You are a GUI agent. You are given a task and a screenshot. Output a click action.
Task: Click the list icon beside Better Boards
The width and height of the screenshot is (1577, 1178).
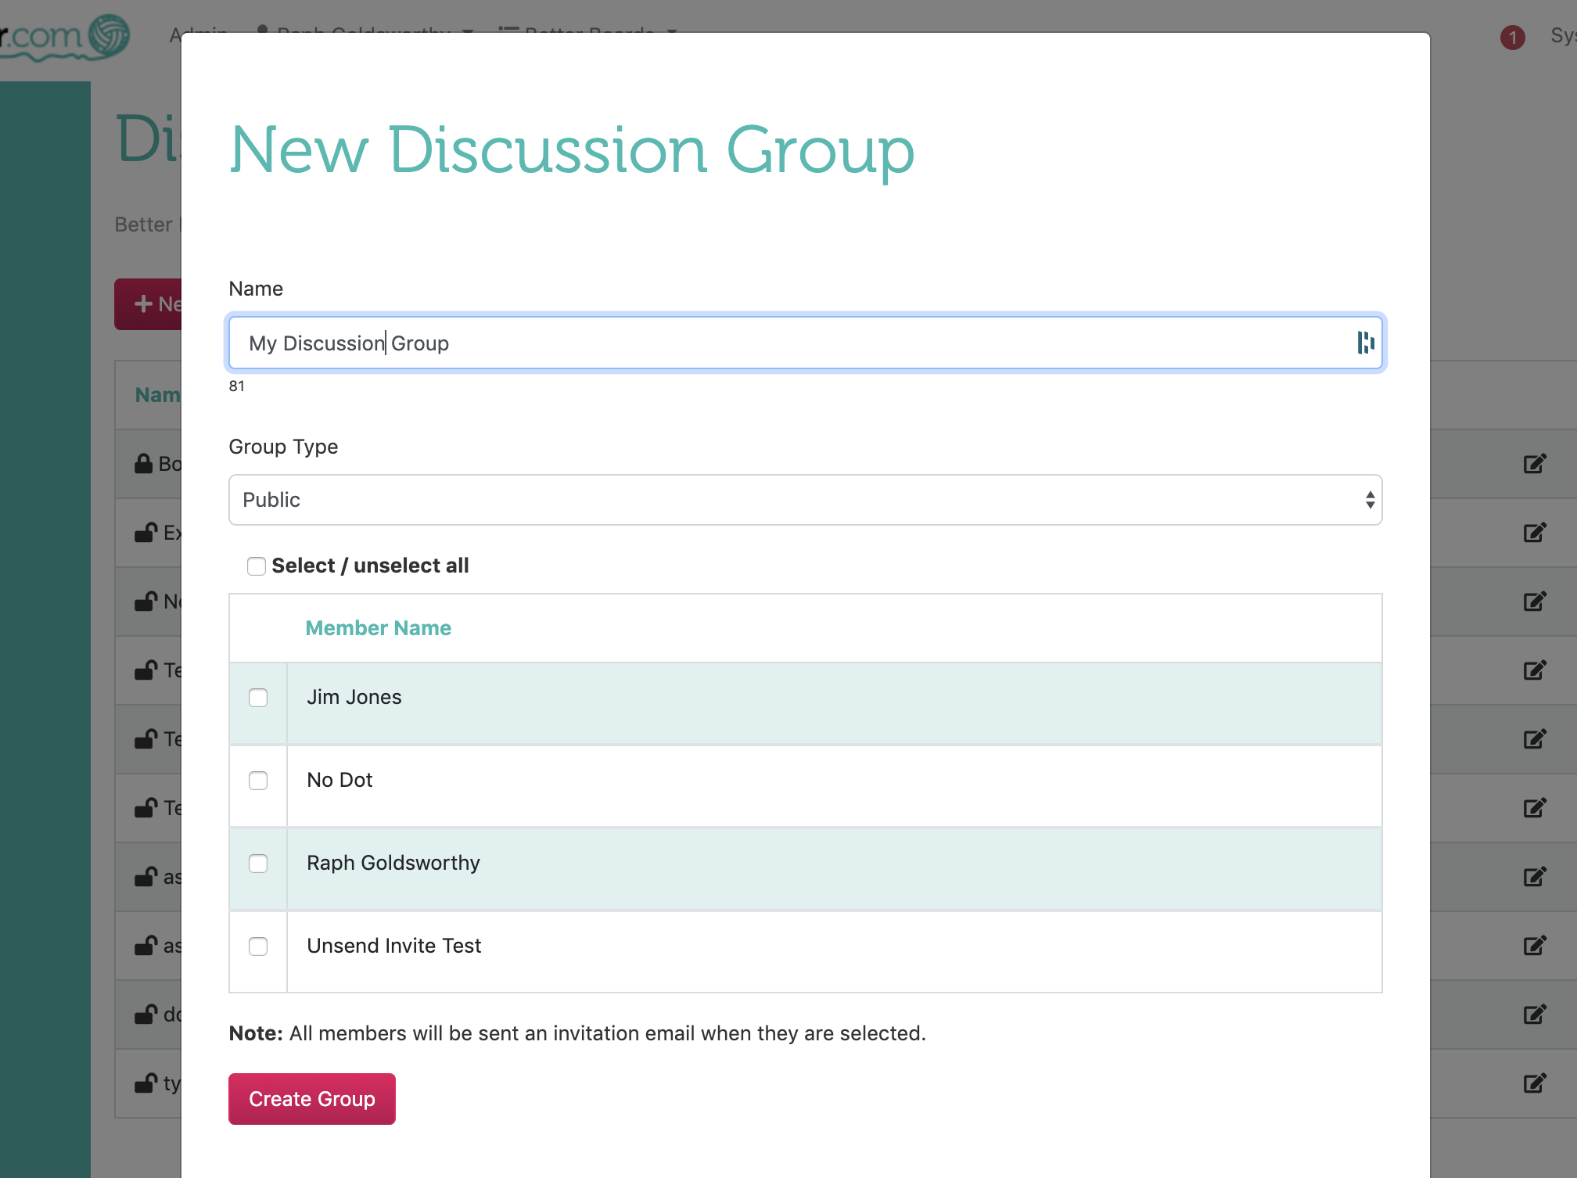click(x=507, y=32)
